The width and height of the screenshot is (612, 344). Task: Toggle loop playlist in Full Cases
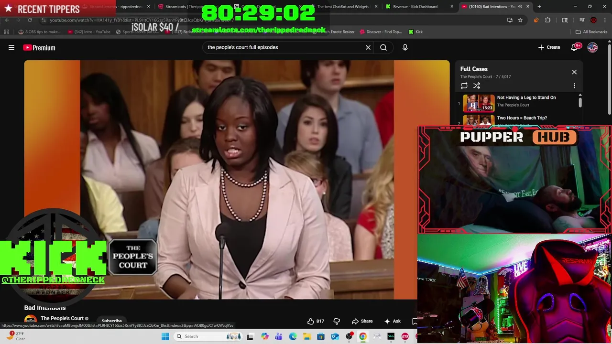[x=464, y=86]
